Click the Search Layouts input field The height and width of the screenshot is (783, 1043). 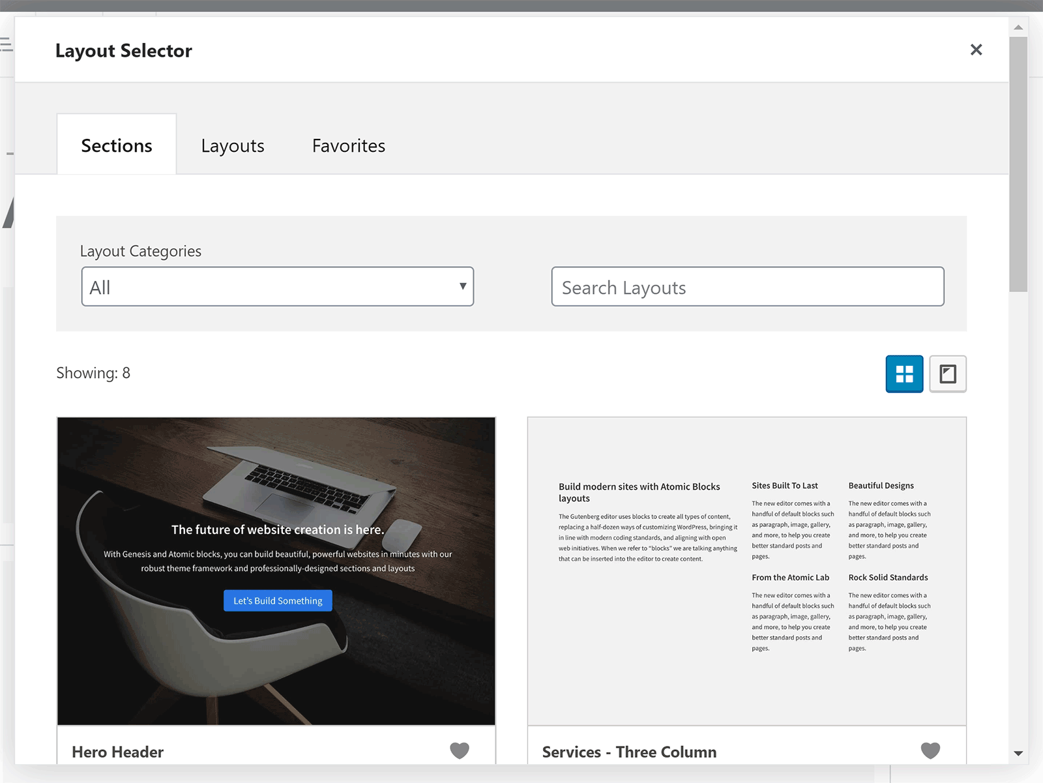click(748, 287)
